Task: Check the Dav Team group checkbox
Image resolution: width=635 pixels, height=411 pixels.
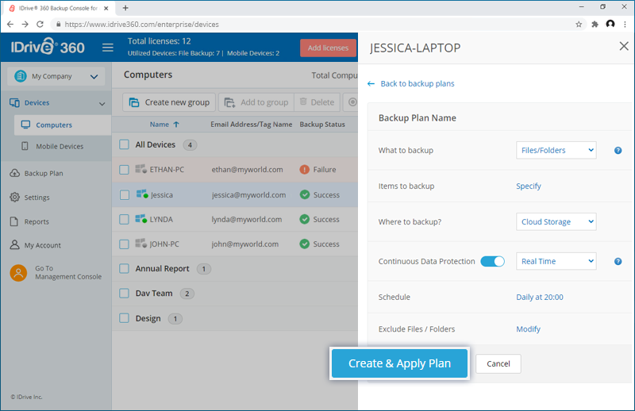Action: pyautogui.click(x=125, y=293)
